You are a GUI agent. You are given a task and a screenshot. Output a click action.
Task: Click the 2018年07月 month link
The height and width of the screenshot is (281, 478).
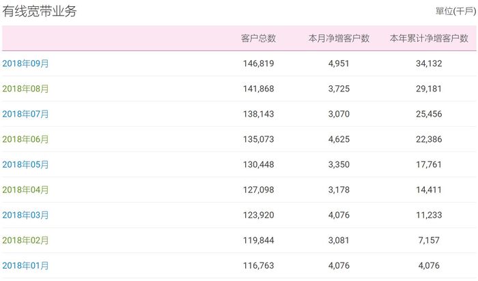pos(26,114)
